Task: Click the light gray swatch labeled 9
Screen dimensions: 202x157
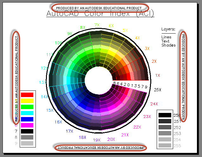Action: pyautogui.click(x=27, y=143)
